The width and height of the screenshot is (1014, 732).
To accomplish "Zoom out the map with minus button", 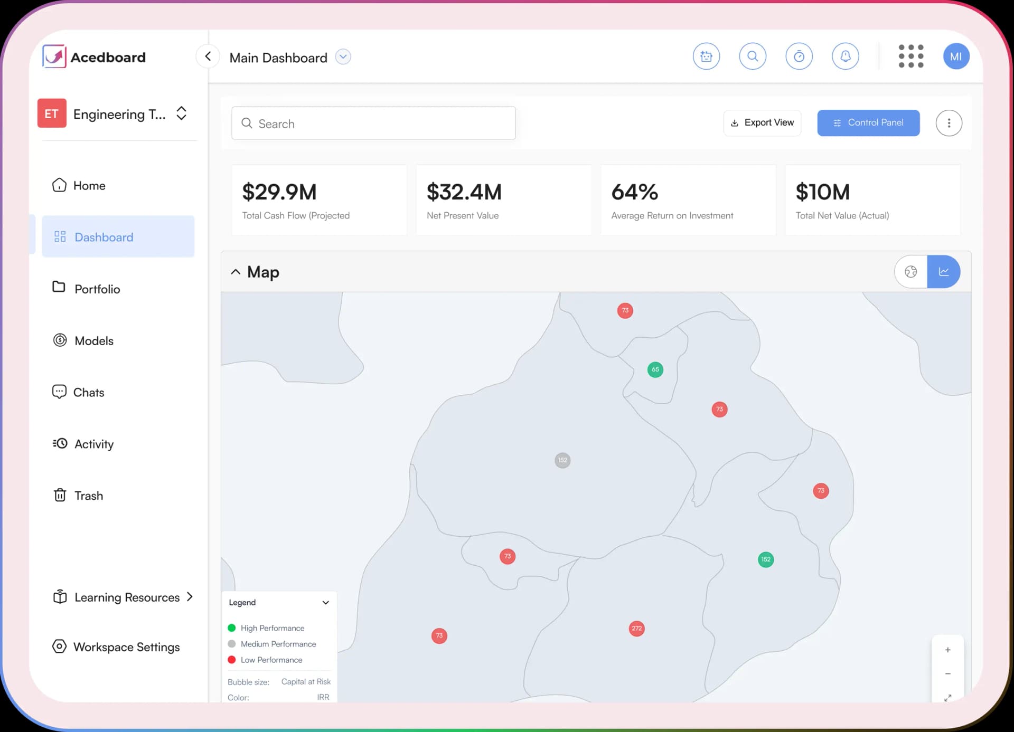I will pyautogui.click(x=948, y=674).
